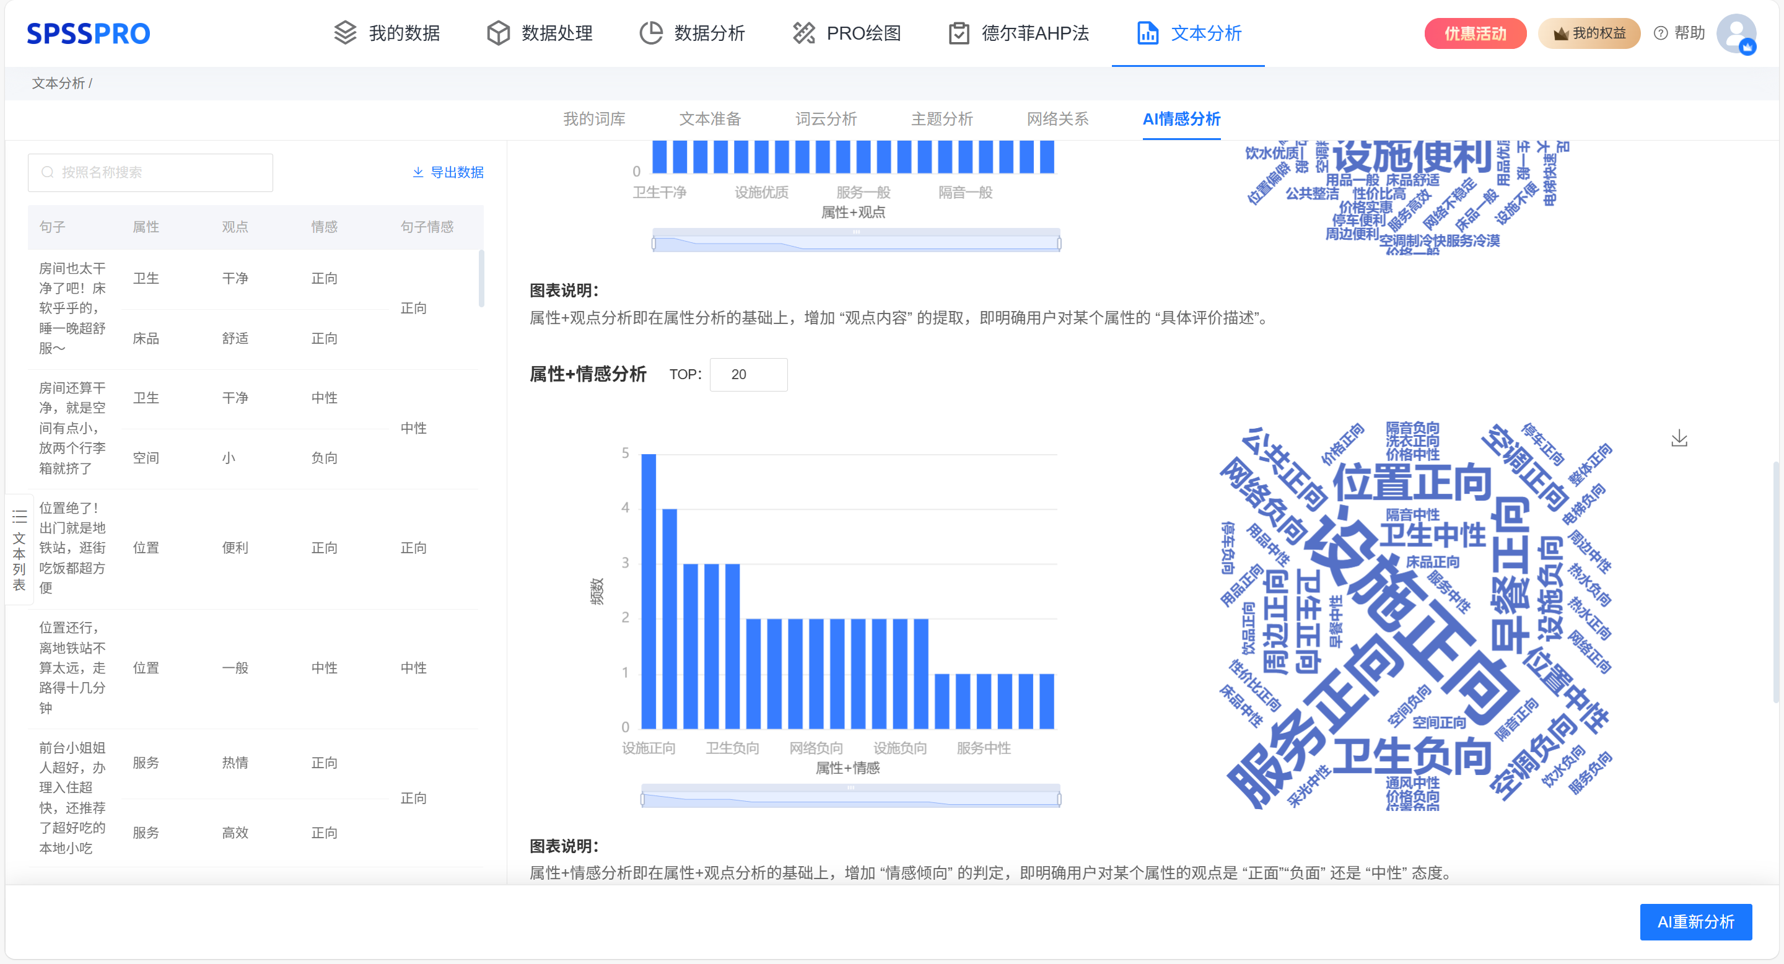
Task: Expand the 文本列表 side panel
Action: click(19, 551)
